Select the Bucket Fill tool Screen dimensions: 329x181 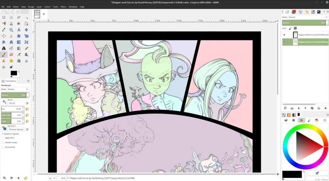(11, 48)
